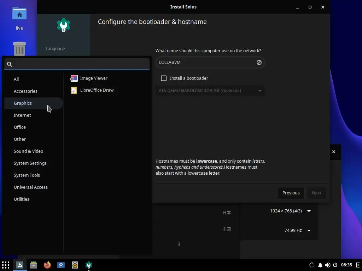The height and width of the screenshot is (271, 362).
Task: Select the Internet category
Action: click(x=34, y=115)
